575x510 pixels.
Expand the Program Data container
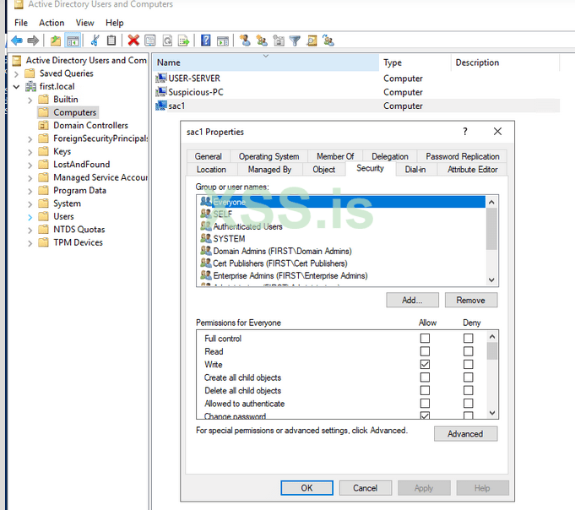click(x=30, y=191)
